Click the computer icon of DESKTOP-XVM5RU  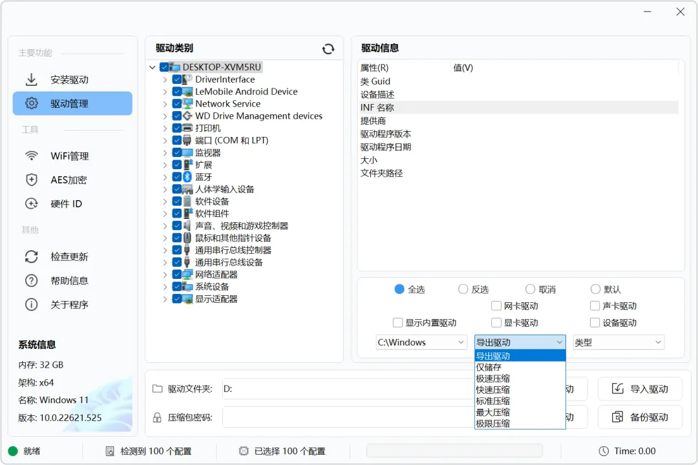(x=175, y=67)
